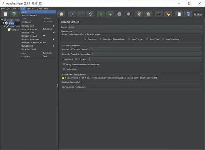
Task: Enable the Forever loop checkbox
Action: coord(76,59)
